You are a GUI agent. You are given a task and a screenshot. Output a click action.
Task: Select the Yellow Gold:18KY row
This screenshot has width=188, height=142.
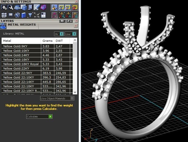37,59
